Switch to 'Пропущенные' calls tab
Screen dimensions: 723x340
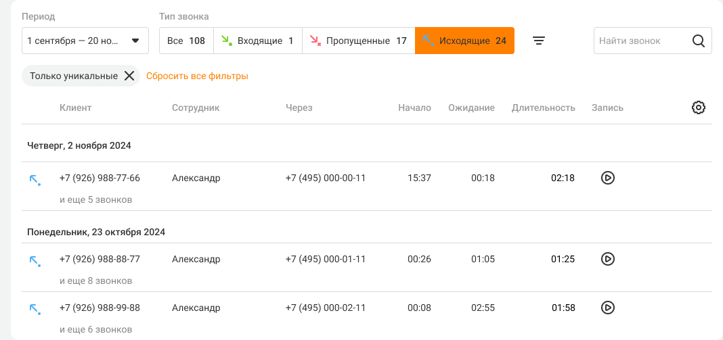click(x=358, y=41)
